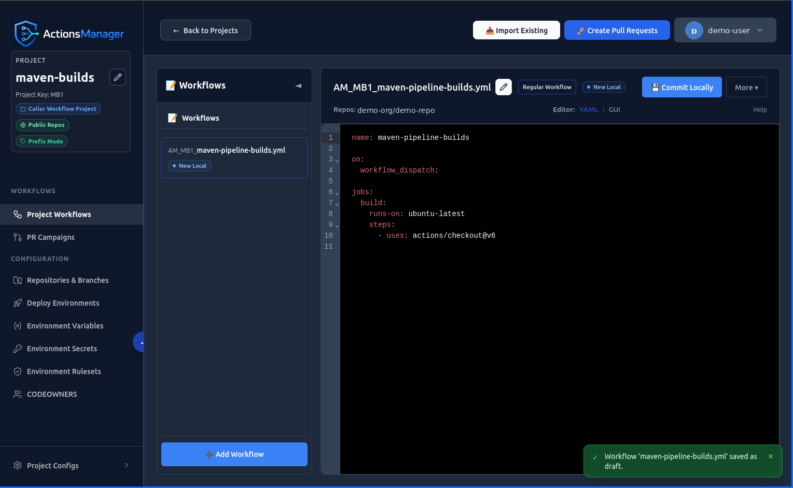Click the Environment Rulesets shield icon
The image size is (793, 488).
pyautogui.click(x=18, y=371)
